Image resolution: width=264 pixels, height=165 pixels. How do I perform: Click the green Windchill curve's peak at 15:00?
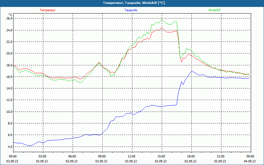click(x=162, y=20)
